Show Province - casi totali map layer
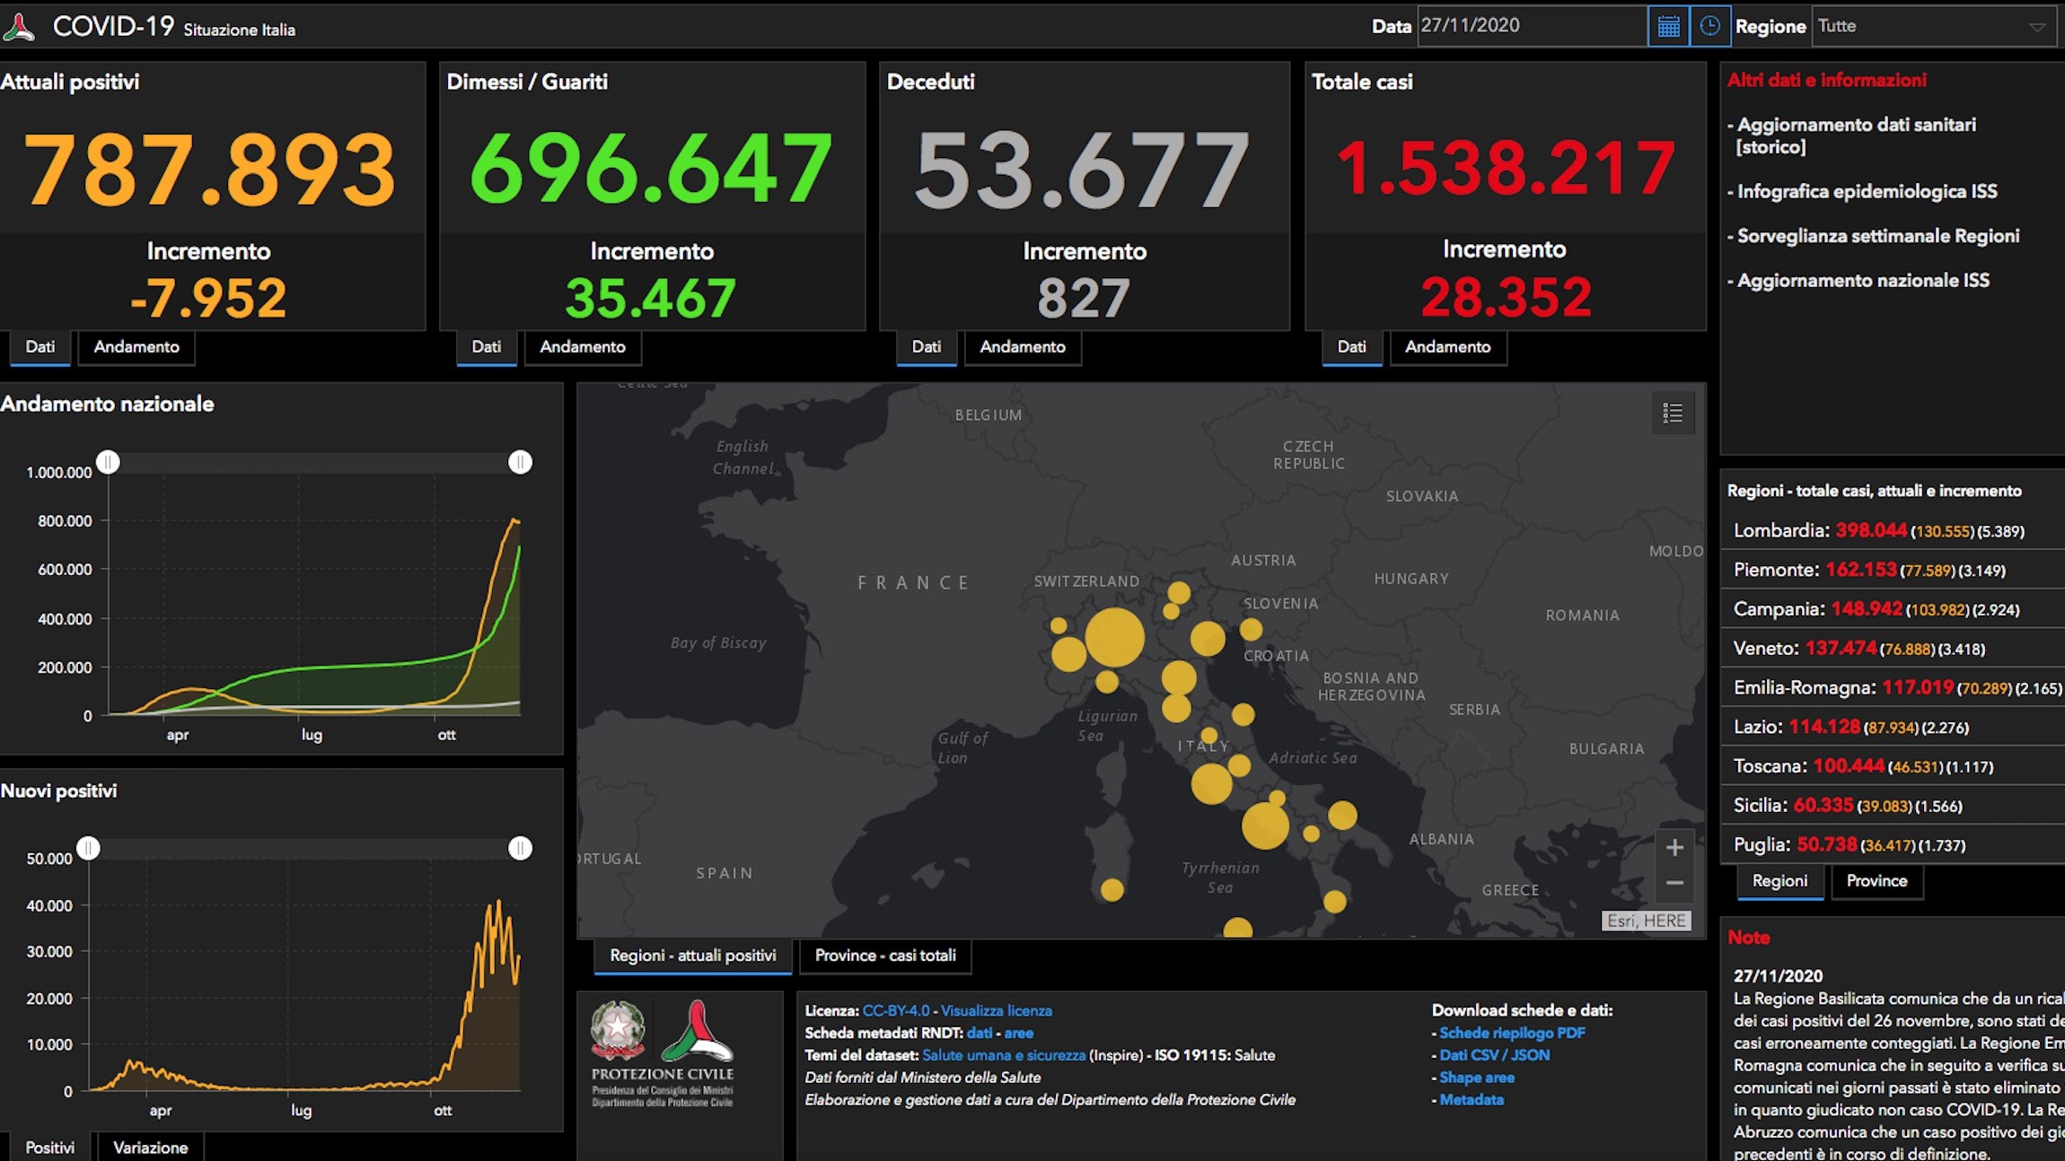2065x1161 pixels. pyautogui.click(x=885, y=956)
